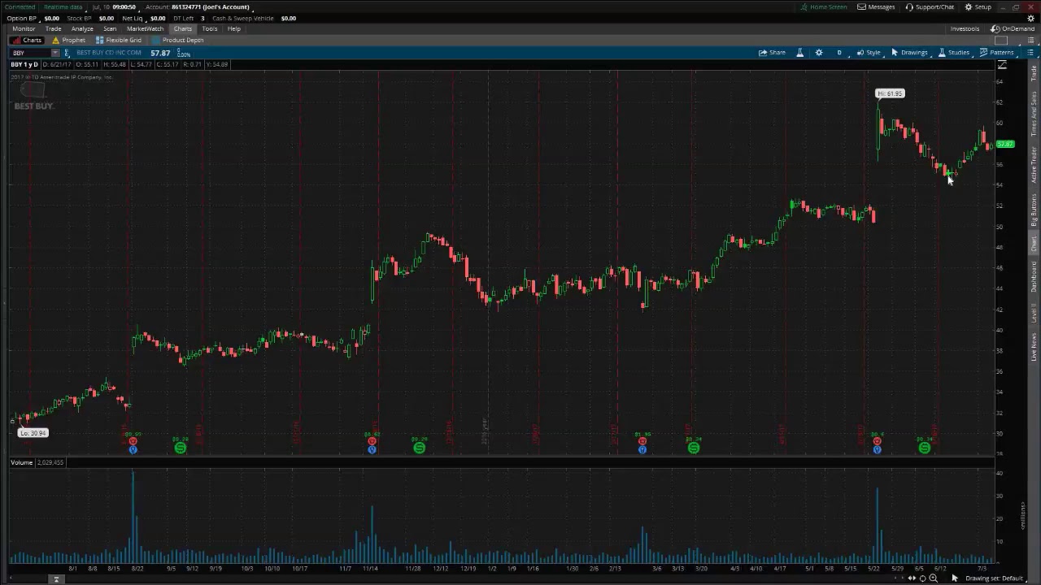Click the left-right pan arrows at bottom
This screenshot has height=585, width=1041.
click(911, 578)
